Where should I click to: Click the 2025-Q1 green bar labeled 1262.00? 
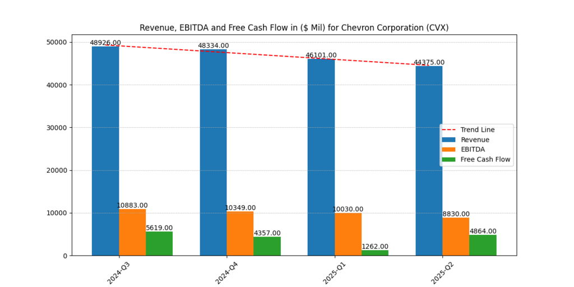coord(375,253)
